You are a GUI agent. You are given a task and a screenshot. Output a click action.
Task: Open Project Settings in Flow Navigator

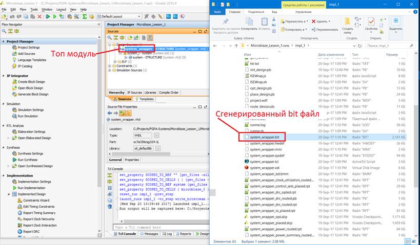30,47
